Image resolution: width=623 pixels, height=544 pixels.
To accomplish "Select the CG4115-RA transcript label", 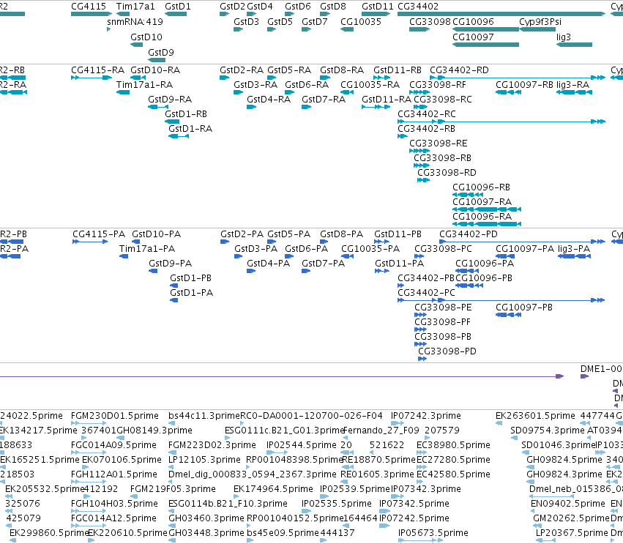I will (x=98, y=70).
